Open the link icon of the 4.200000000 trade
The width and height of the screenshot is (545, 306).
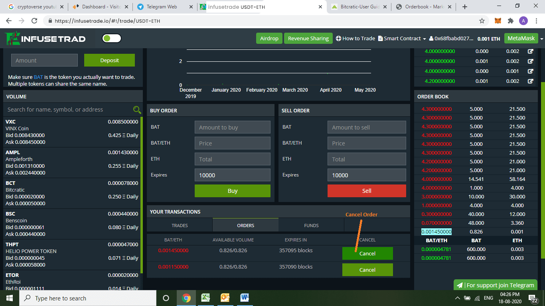[x=531, y=81]
